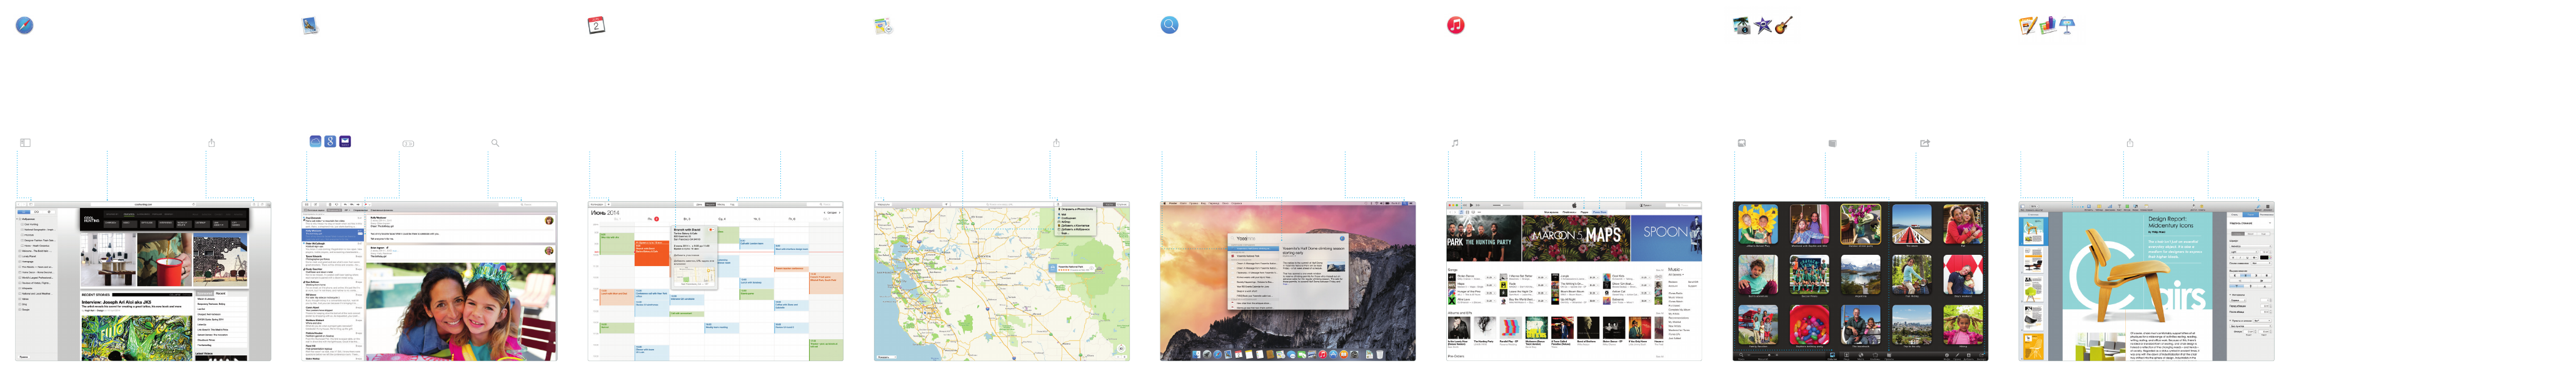
Task: Select first page thumbnail in Pages sidebar
Action: 2034,232
